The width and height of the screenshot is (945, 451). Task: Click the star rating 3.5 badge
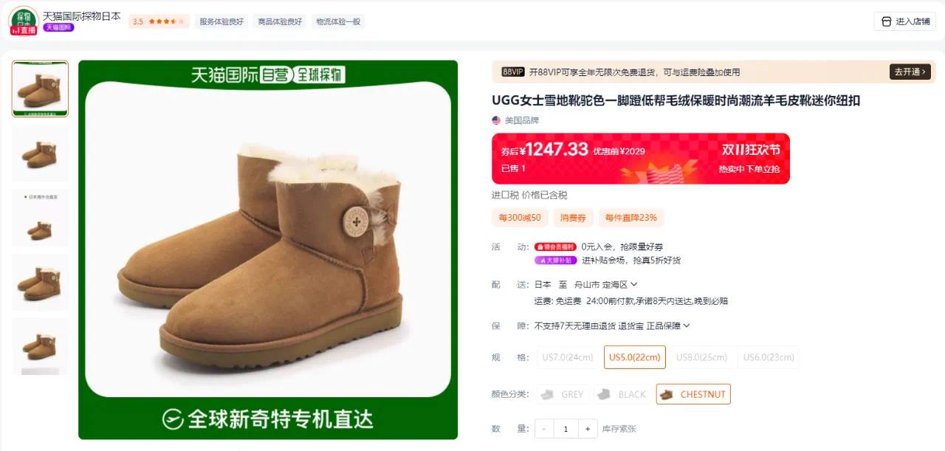(x=159, y=21)
